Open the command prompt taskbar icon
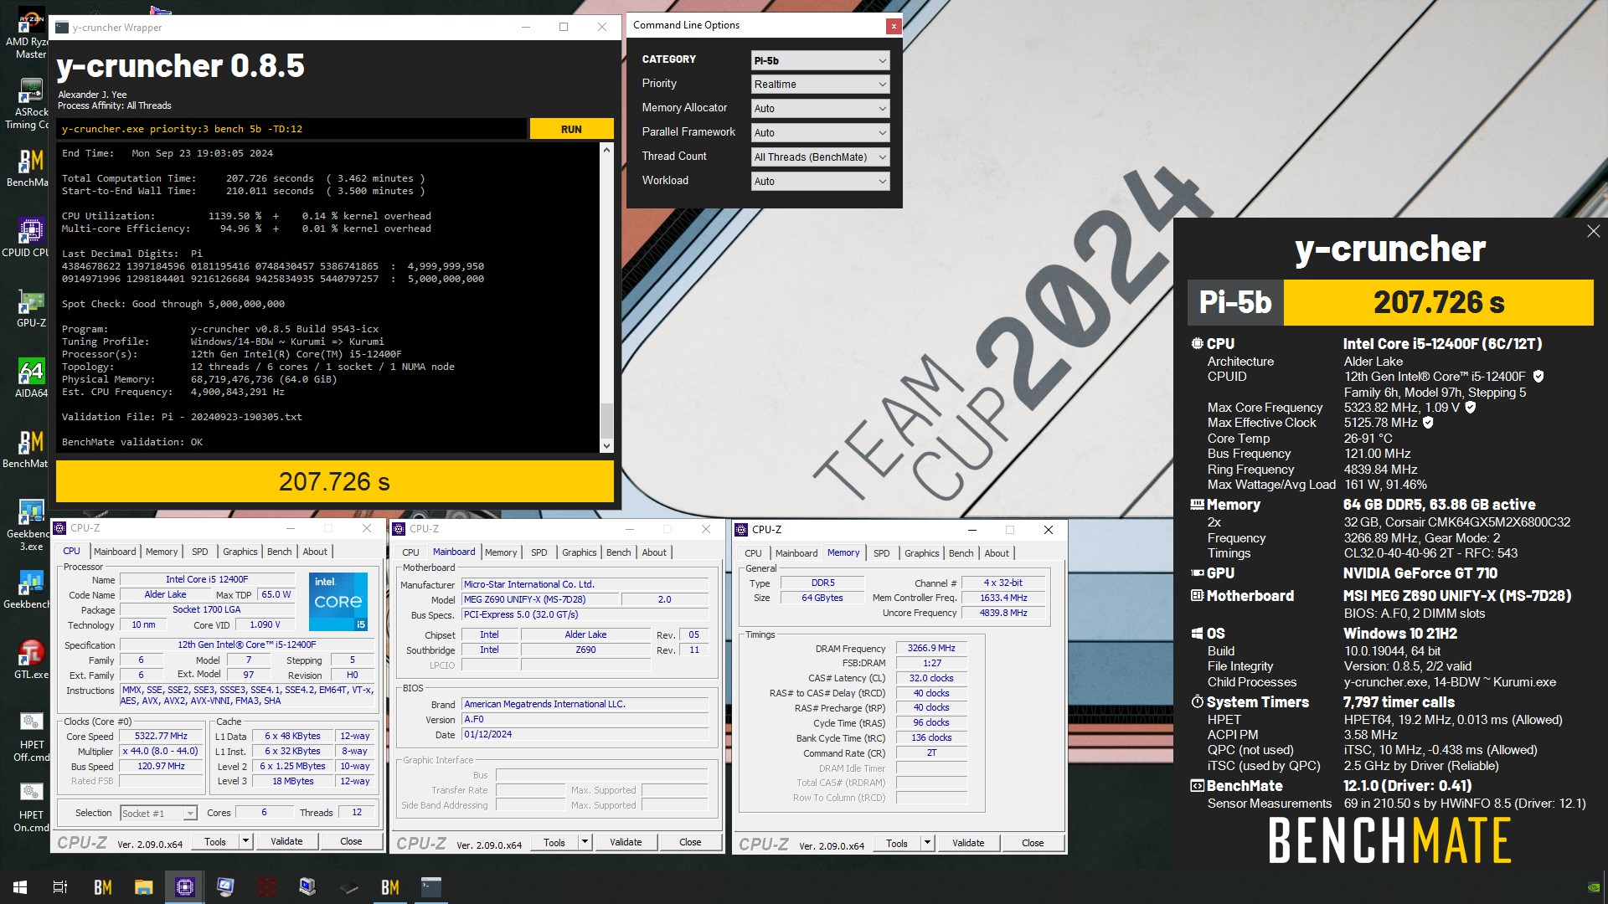The width and height of the screenshot is (1608, 904). [431, 887]
